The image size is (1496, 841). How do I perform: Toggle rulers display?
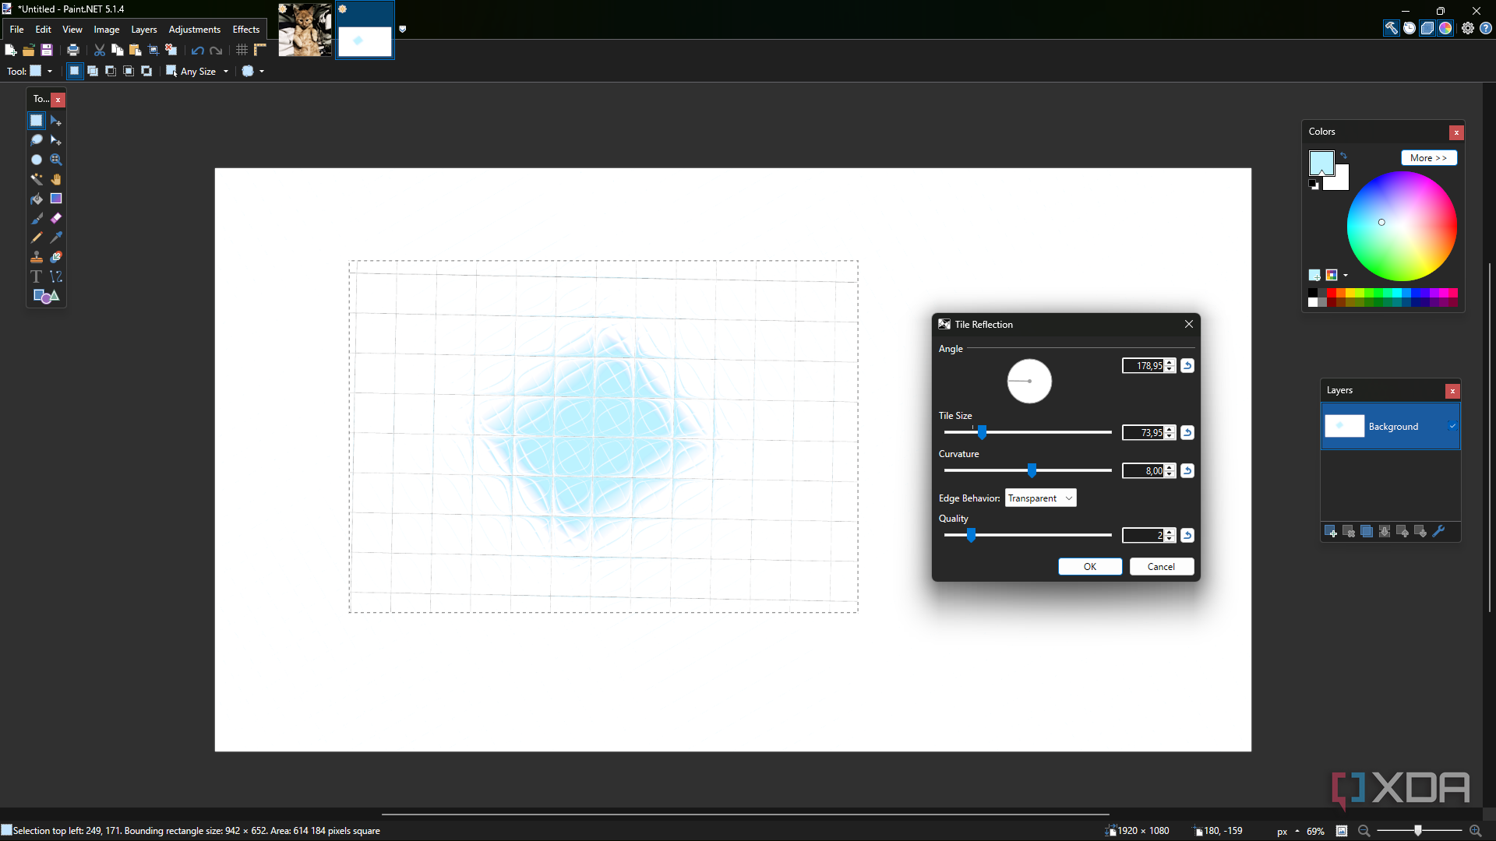260,50
